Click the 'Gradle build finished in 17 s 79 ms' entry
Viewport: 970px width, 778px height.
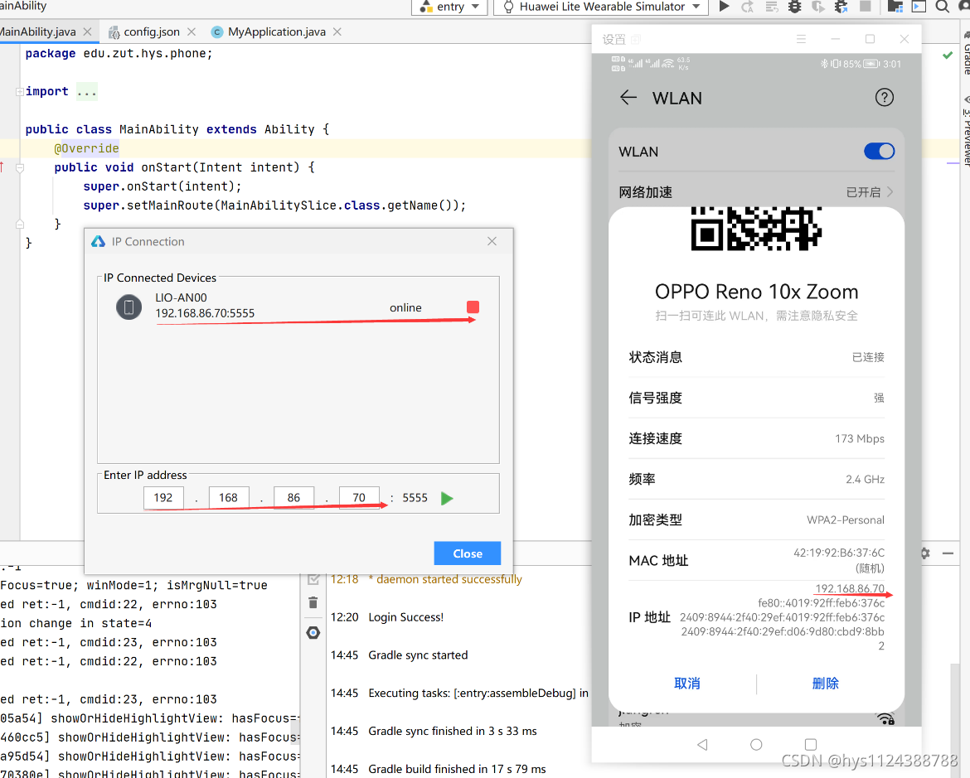[457, 769]
